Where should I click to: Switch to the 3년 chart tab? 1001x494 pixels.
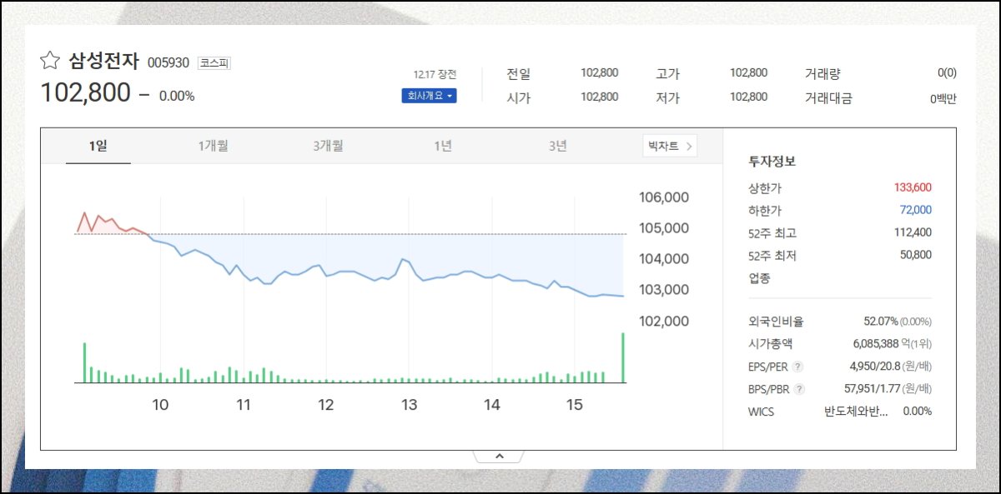(558, 146)
